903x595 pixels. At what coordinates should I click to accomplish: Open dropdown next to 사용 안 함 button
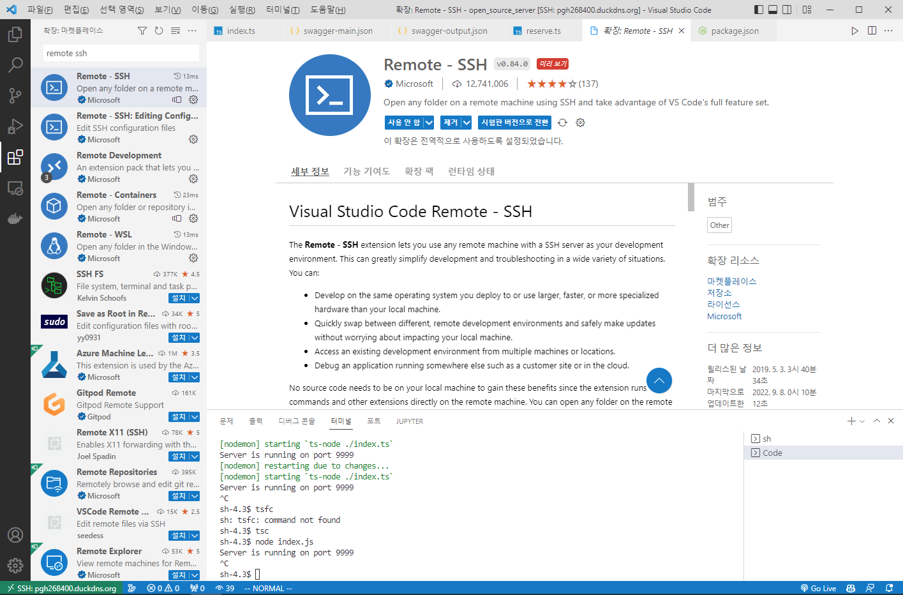(429, 123)
